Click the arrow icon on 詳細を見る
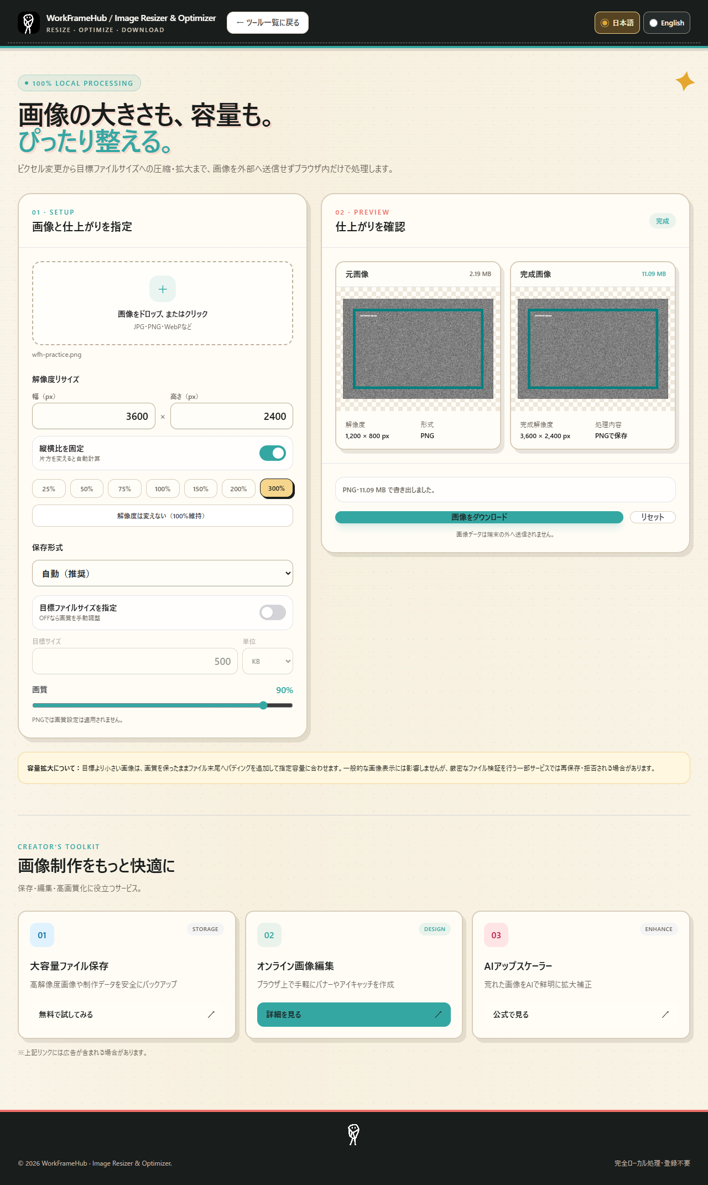Image resolution: width=708 pixels, height=1185 pixels. tap(438, 1014)
